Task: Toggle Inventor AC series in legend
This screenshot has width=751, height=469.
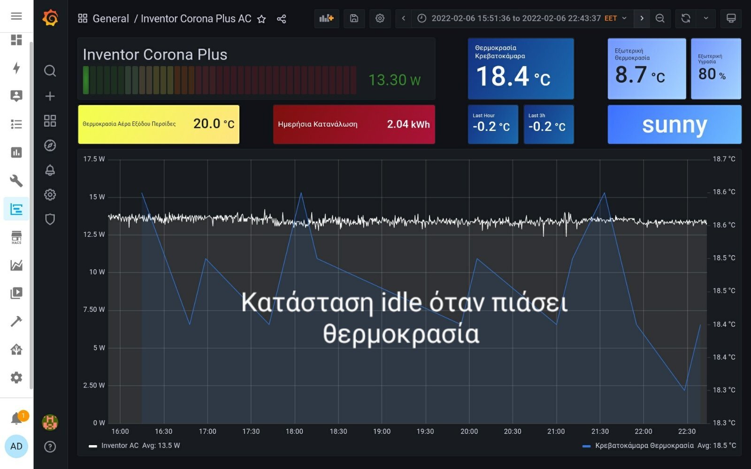Action: click(x=120, y=446)
